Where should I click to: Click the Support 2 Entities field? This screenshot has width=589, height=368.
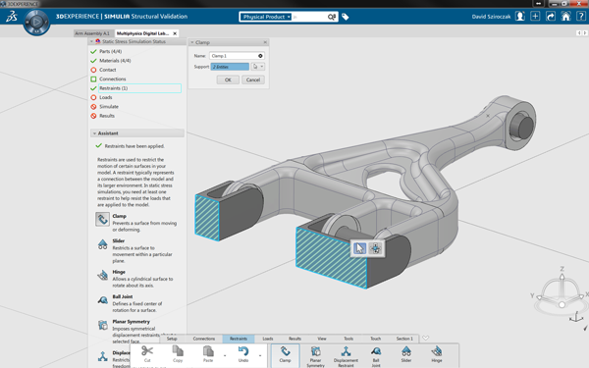coord(230,67)
